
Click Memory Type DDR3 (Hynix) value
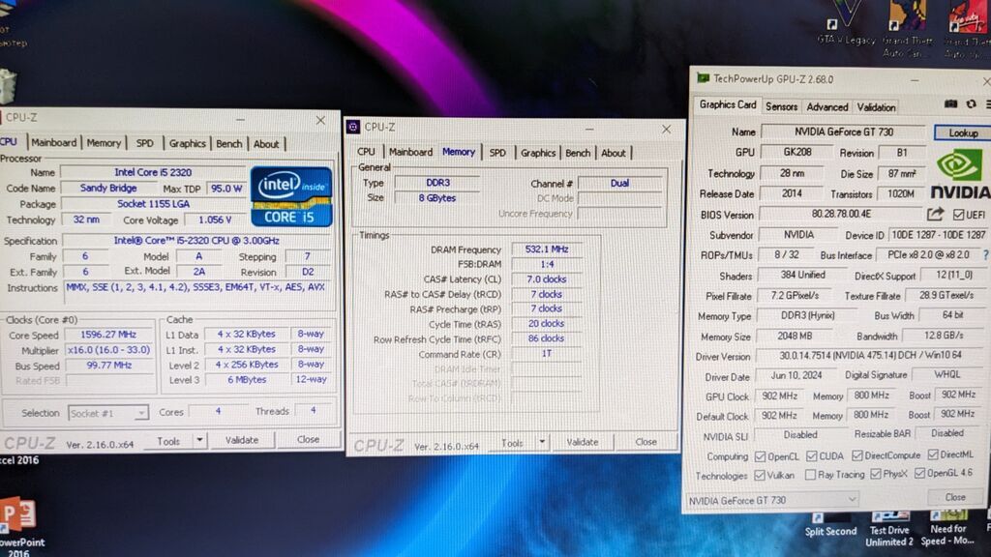(808, 315)
